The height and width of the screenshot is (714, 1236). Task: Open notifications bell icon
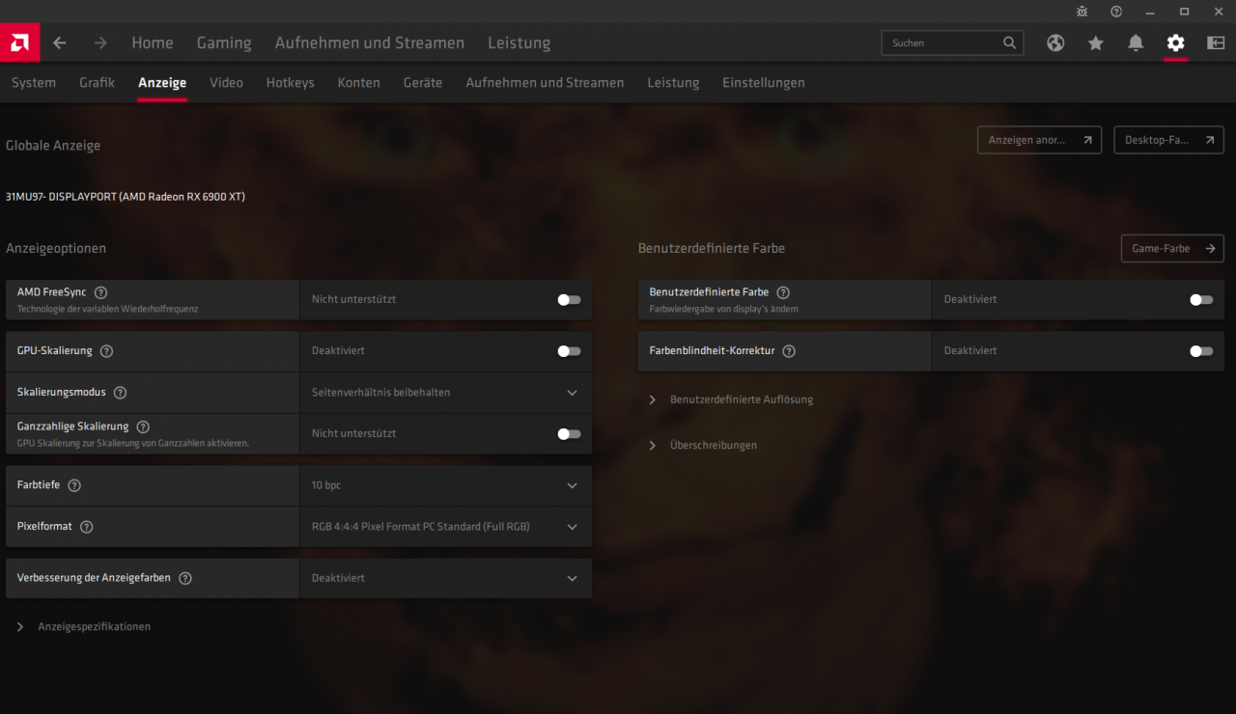click(1136, 42)
